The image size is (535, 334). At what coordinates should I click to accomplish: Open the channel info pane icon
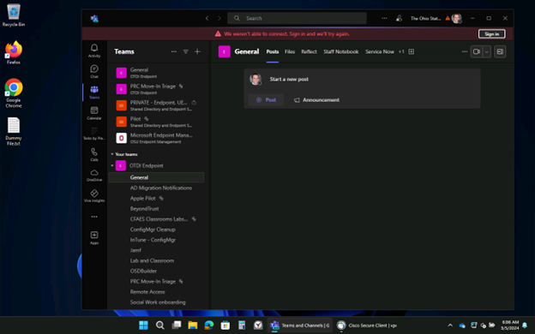click(x=500, y=51)
